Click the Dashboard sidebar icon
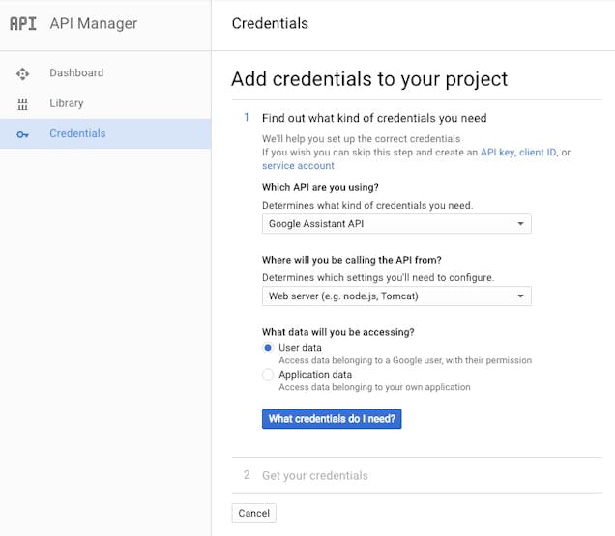 pyautogui.click(x=22, y=73)
